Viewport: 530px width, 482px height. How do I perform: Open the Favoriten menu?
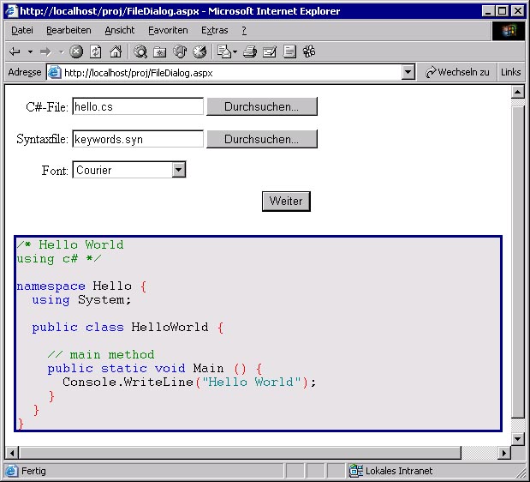[168, 31]
